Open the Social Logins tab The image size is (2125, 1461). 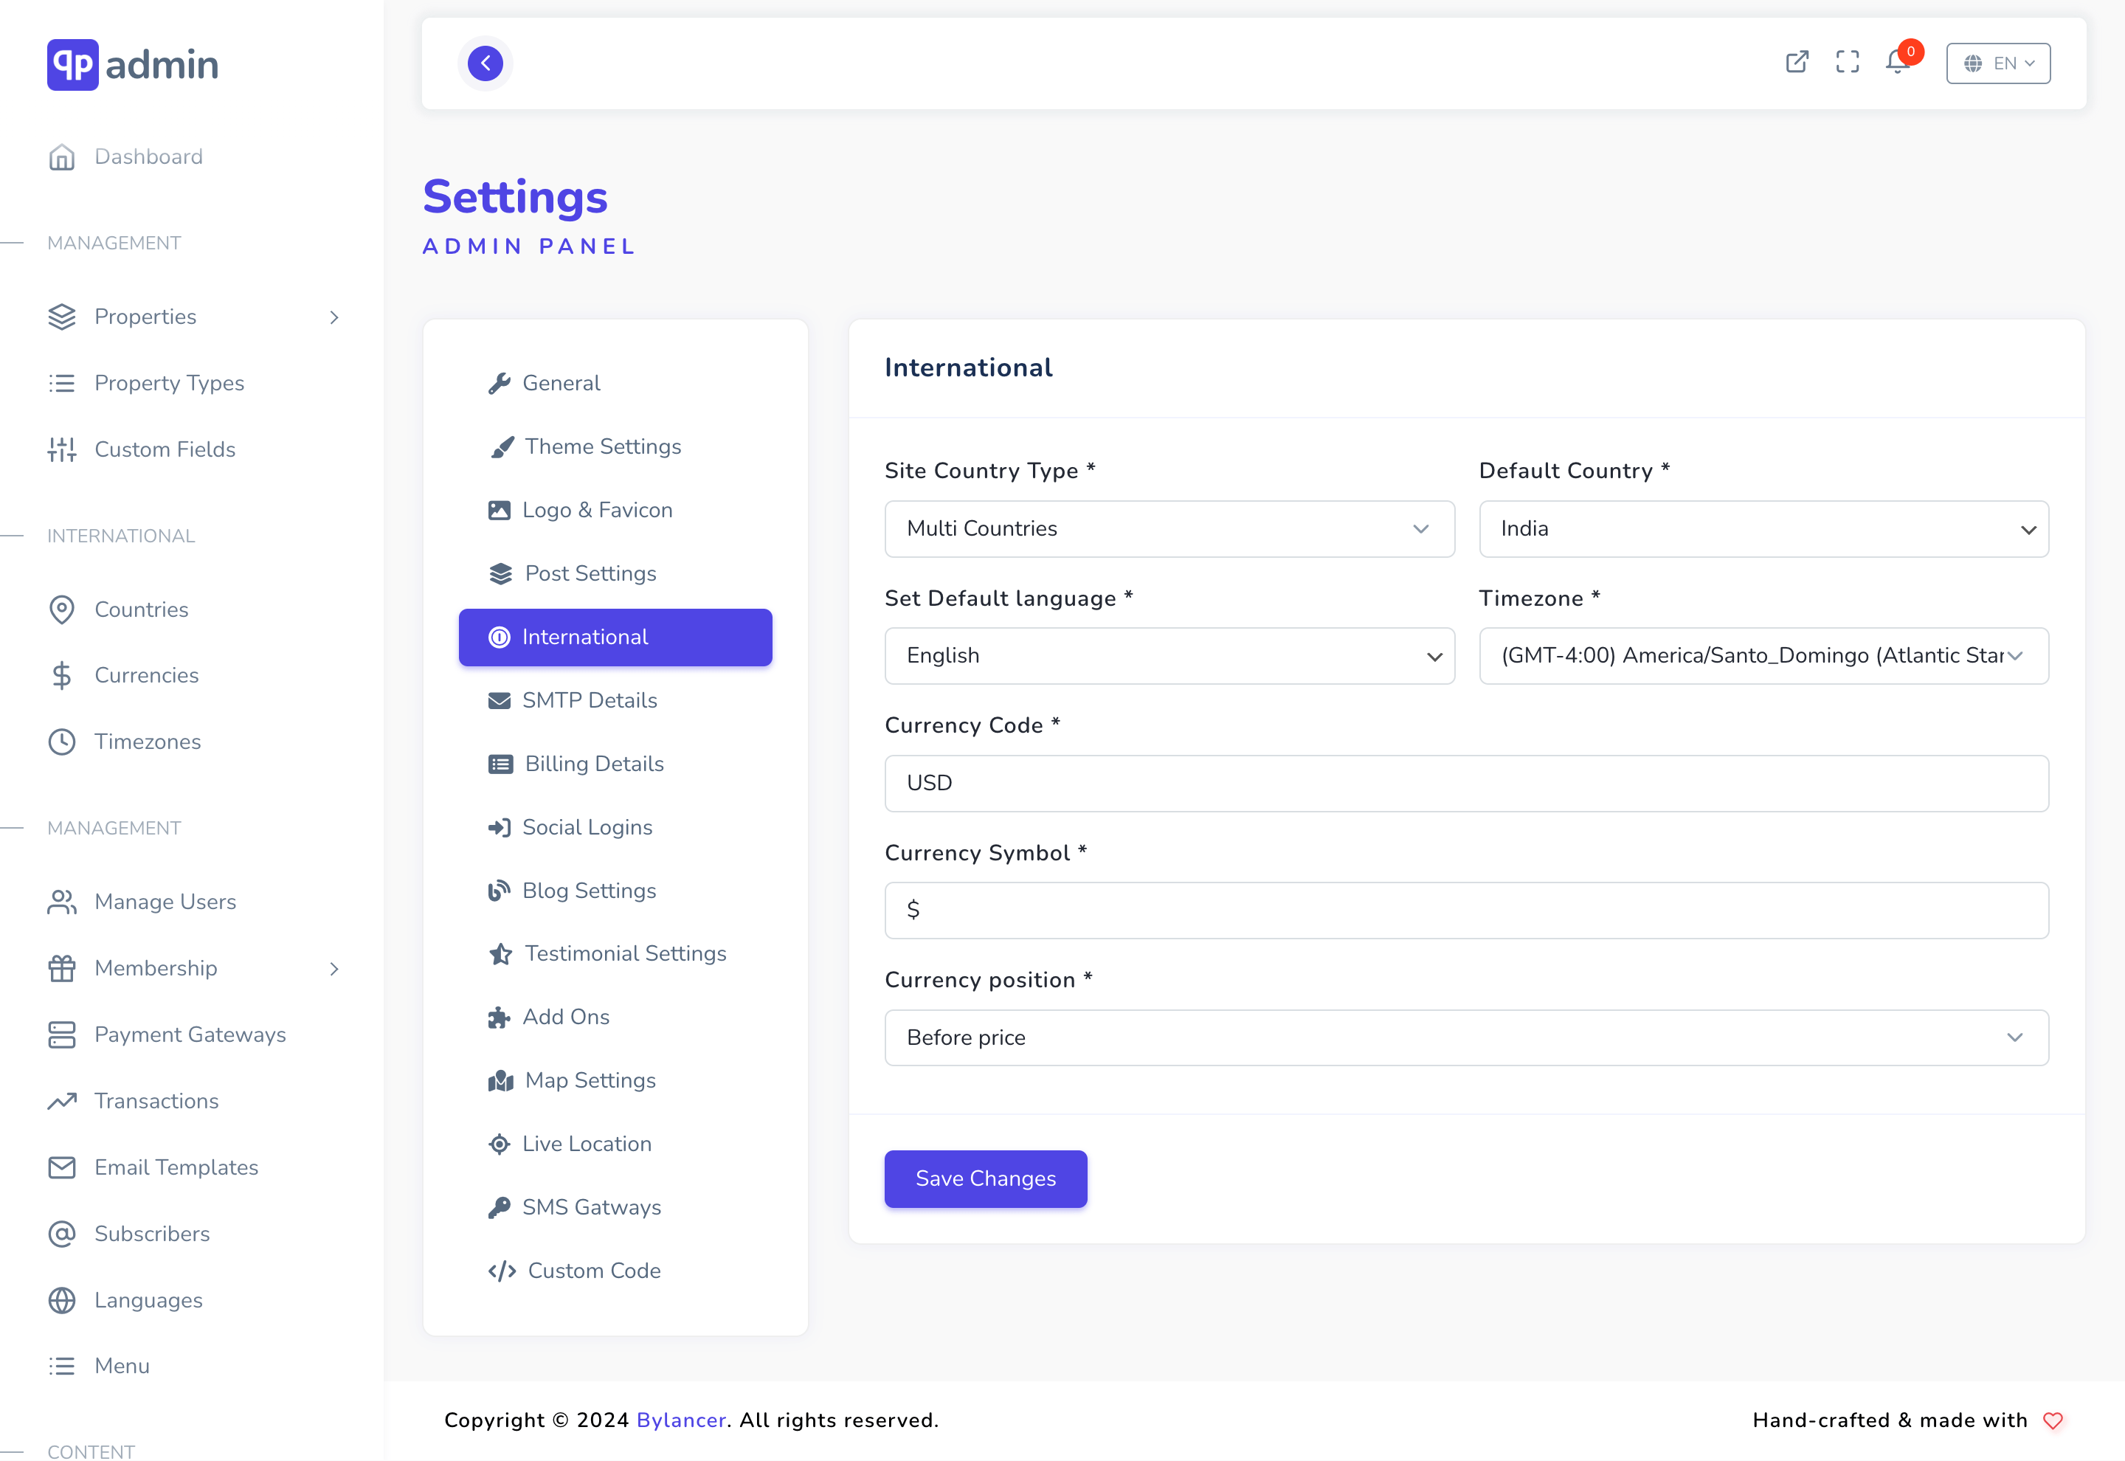615,828
